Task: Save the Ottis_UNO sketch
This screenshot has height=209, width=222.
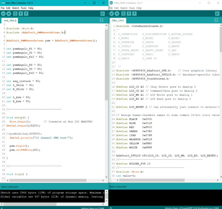Action: click(134, 14)
